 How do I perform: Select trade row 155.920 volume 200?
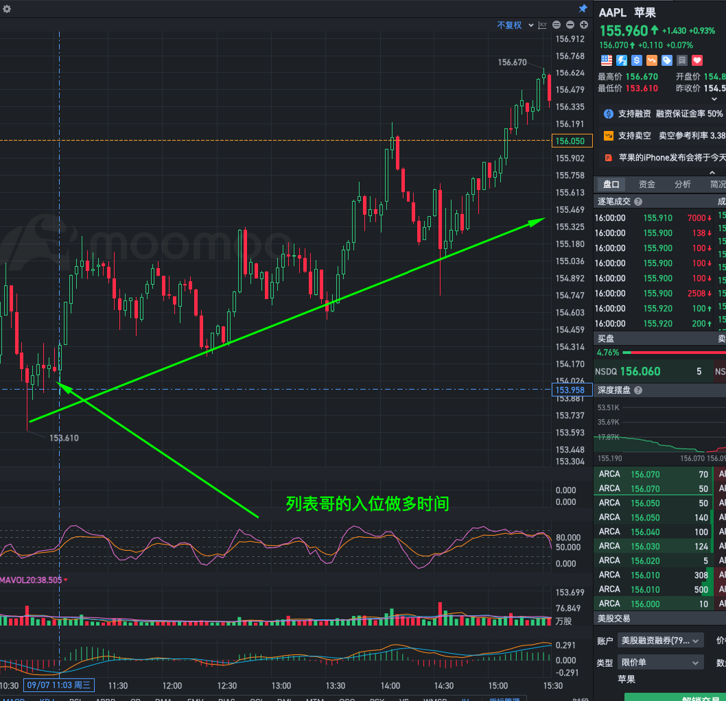click(x=654, y=324)
